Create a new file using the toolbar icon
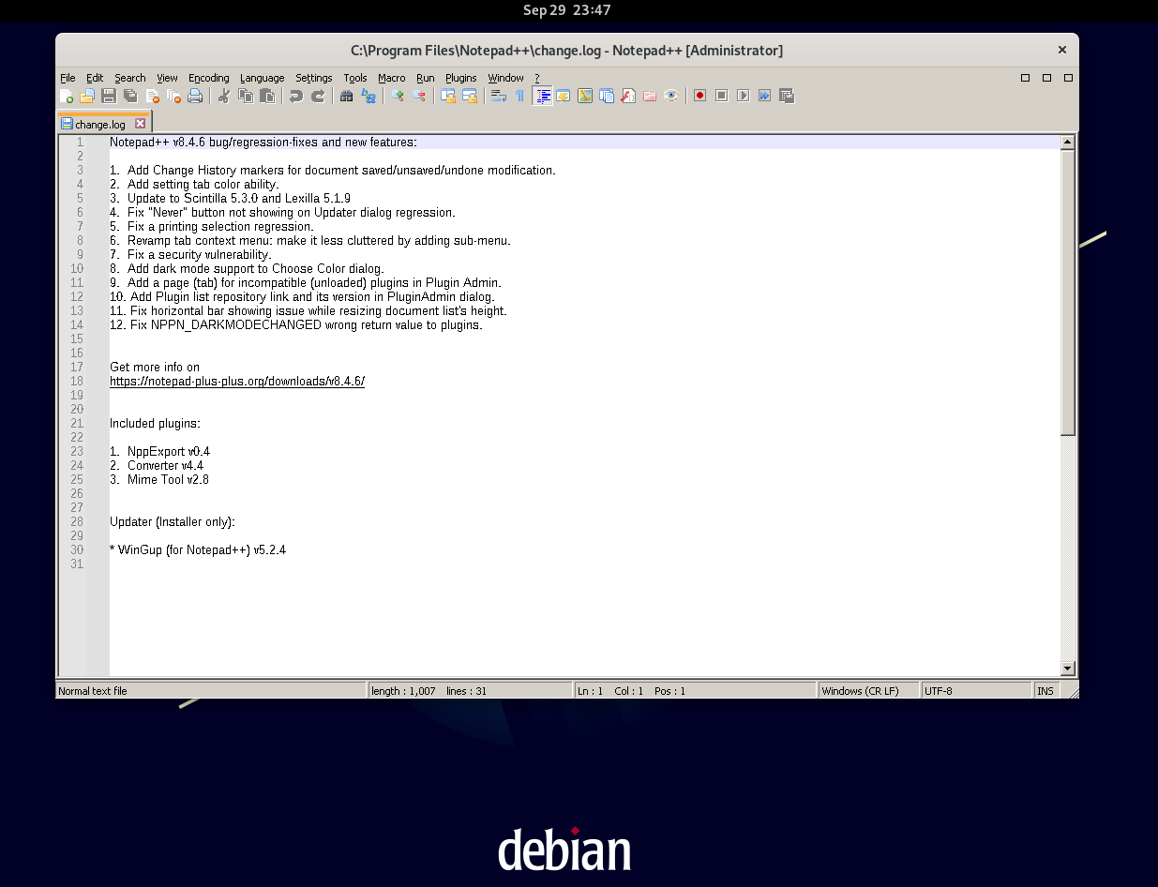This screenshot has height=887, width=1158. click(68, 95)
